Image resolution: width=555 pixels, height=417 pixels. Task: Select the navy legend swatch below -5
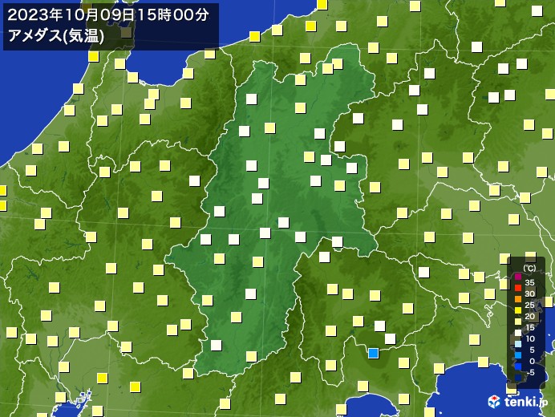point(518,378)
